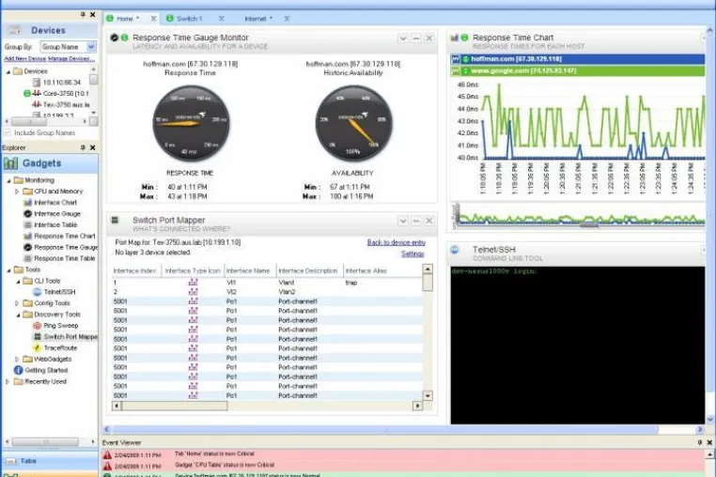The width and height of the screenshot is (716, 477).
Task: Collapse the Monitoring folder
Action: coord(8,181)
